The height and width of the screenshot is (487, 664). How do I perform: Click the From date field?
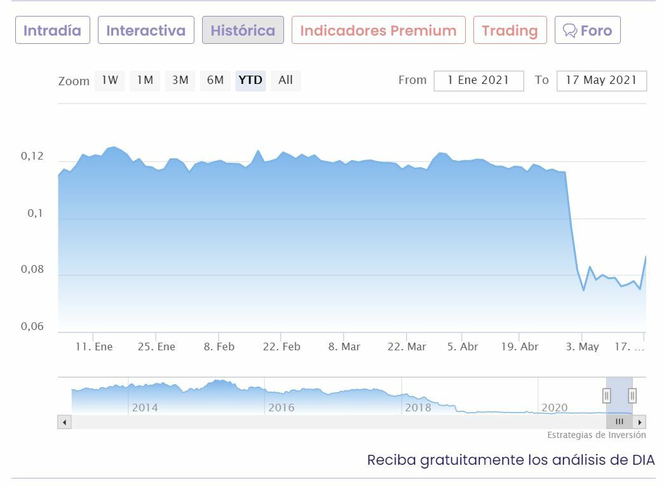[x=478, y=81]
